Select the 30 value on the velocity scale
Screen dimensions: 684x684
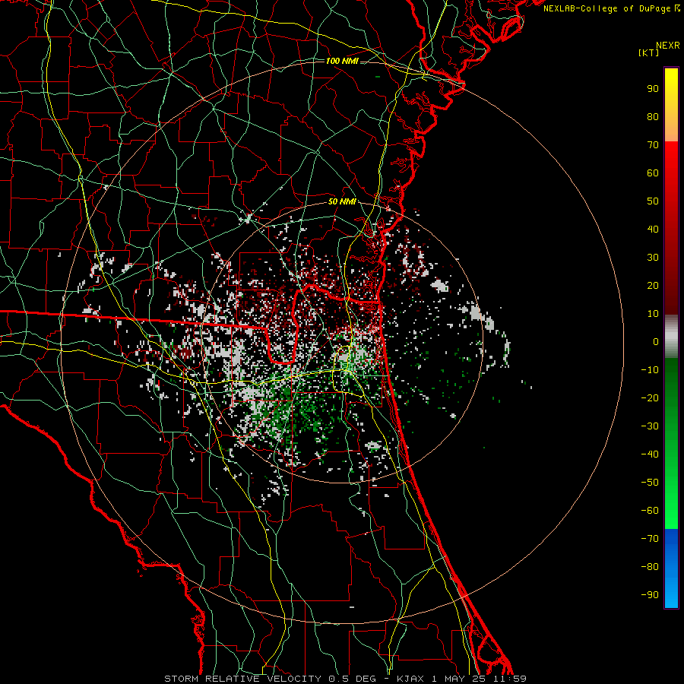click(x=653, y=258)
